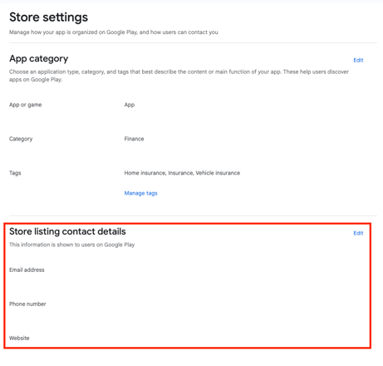383x366 pixels.
Task: Click the 'Choose an application type' description text
Action: coord(179,76)
